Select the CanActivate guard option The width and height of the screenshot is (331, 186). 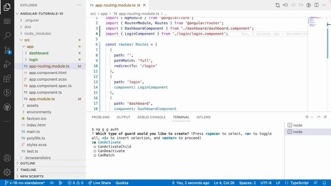click(109, 143)
